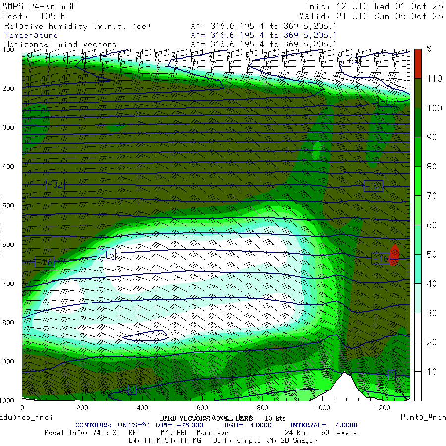Viewport: 446px width, 446px height.
Task: Click the aqua color bar segment between 40 and 50
Action: coord(418,269)
